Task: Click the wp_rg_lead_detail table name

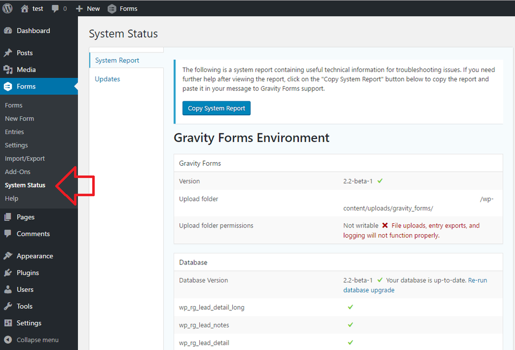Action: click(x=204, y=343)
